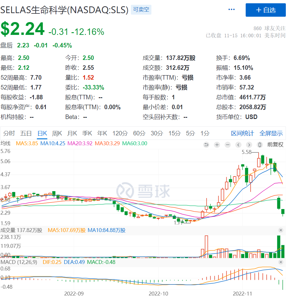
Task: Switch to the 1分 interval tab
Action: [x=205, y=133]
